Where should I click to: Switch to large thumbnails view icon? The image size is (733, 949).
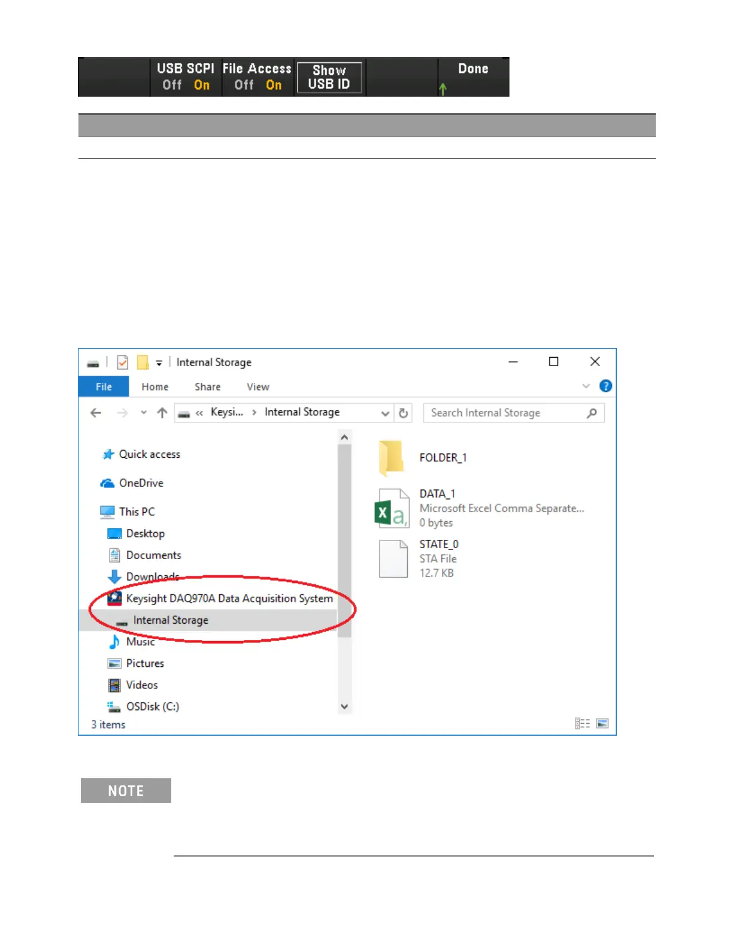(x=602, y=724)
